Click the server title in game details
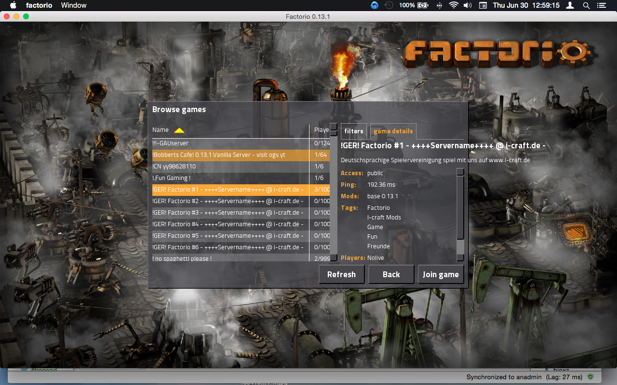Image resolution: width=617 pixels, height=385 pixels. pos(443,146)
